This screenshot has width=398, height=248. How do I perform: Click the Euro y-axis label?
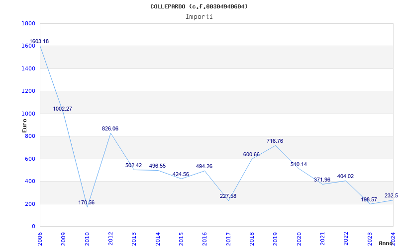click(x=24, y=125)
